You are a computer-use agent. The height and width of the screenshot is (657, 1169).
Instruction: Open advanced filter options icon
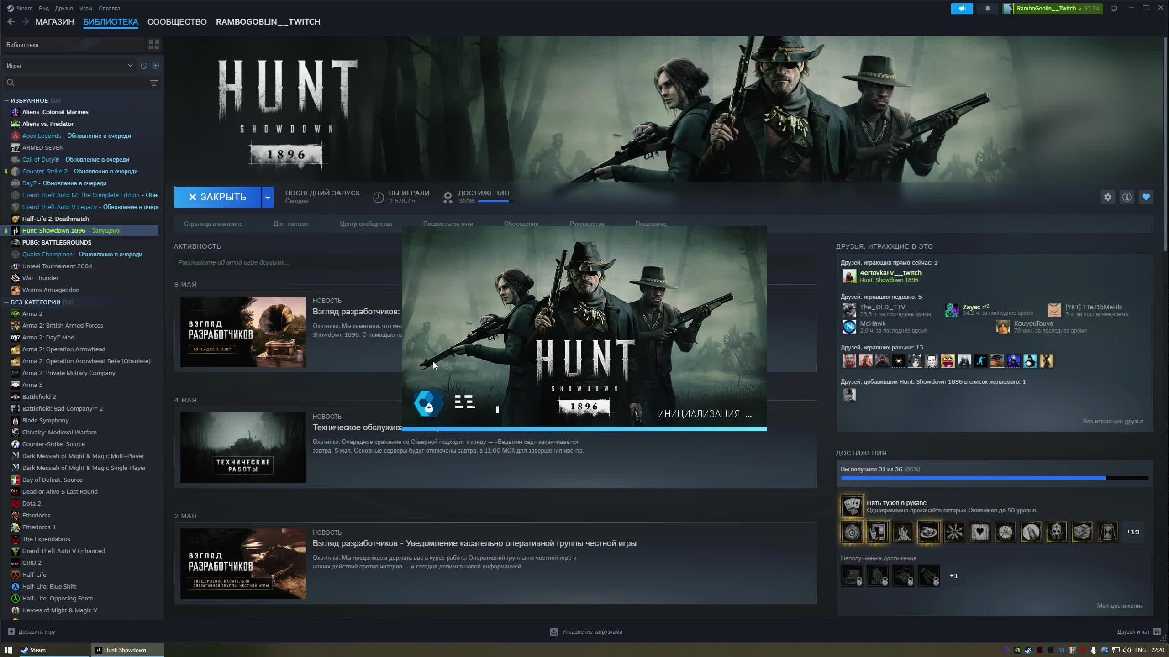point(153,83)
